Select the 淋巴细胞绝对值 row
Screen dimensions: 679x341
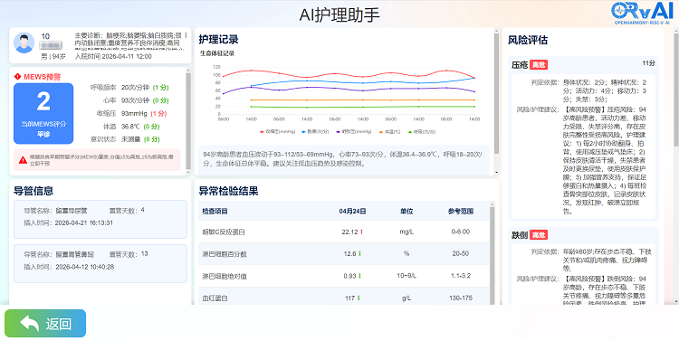click(x=344, y=276)
